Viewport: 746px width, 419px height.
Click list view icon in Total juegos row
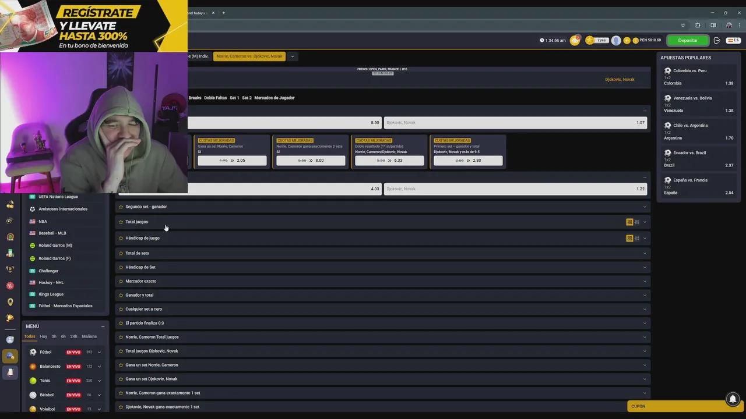tap(636, 222)
